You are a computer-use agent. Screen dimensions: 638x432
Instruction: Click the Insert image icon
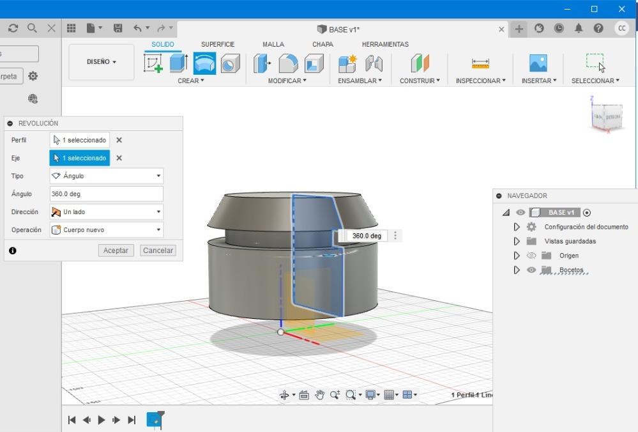[538, 63]
